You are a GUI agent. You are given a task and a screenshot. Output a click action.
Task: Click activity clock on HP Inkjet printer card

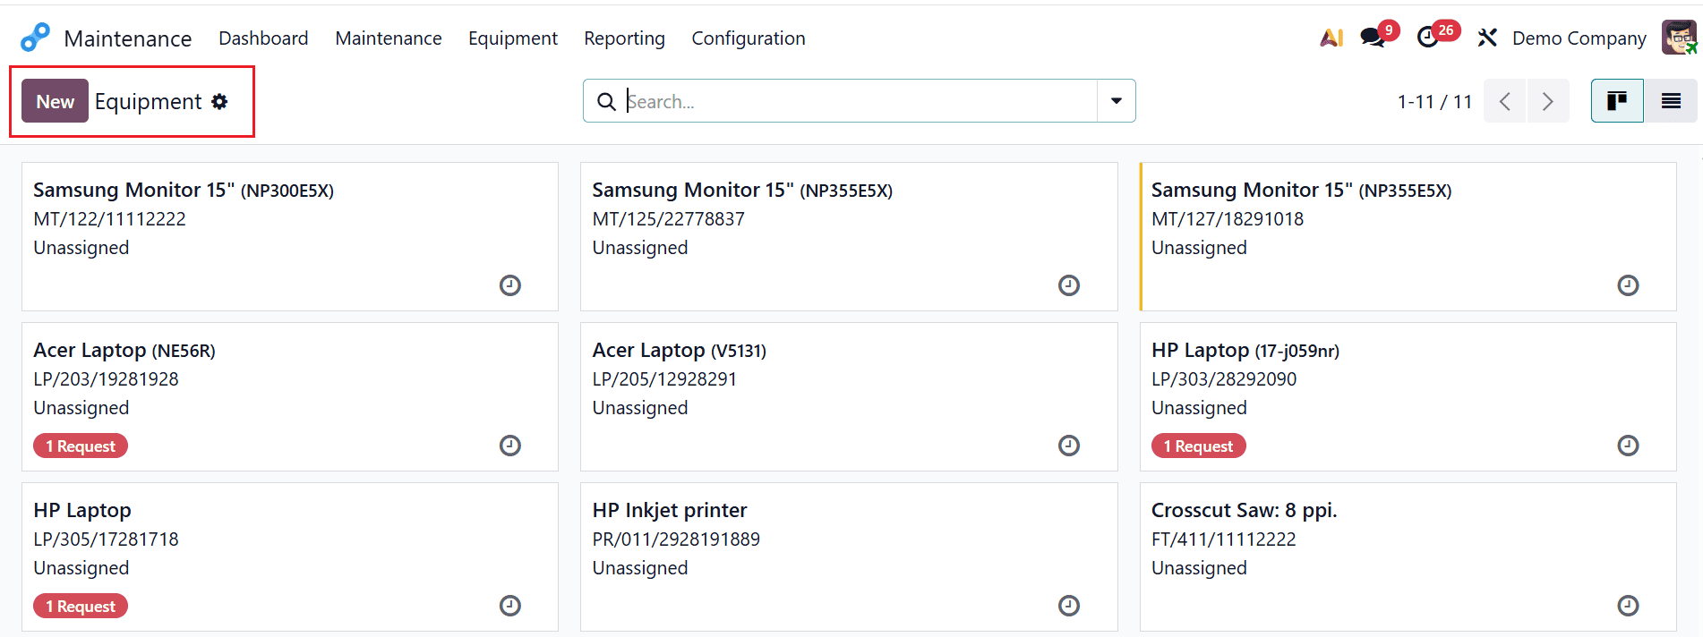tap(1069, 606)
